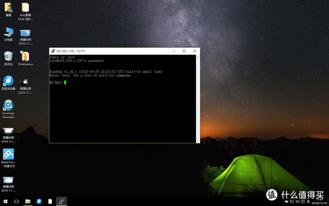Open the PuTTY system menu icon in title bar
Image resolution: width=329 pixels, height=206 pixels.
53,51
